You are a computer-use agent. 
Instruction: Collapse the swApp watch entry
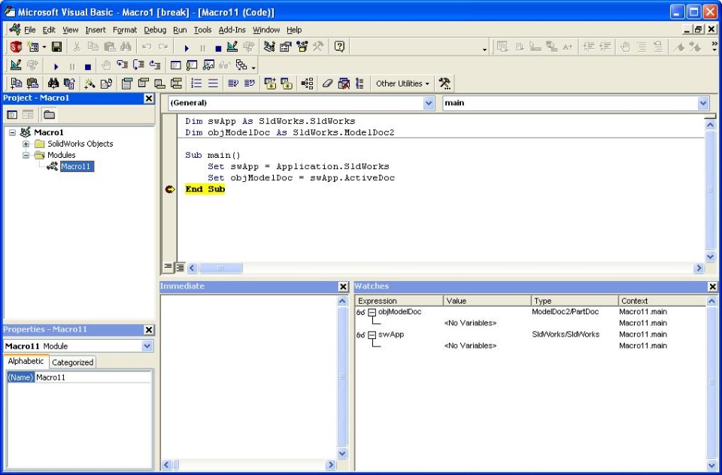click(372, 334)
